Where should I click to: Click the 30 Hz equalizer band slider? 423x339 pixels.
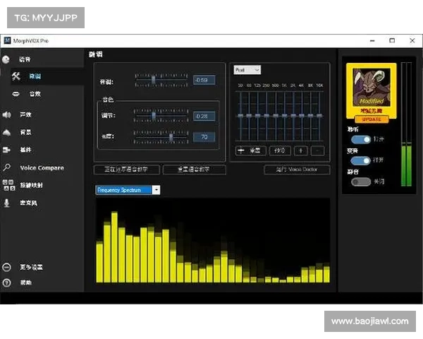point(240,116)
